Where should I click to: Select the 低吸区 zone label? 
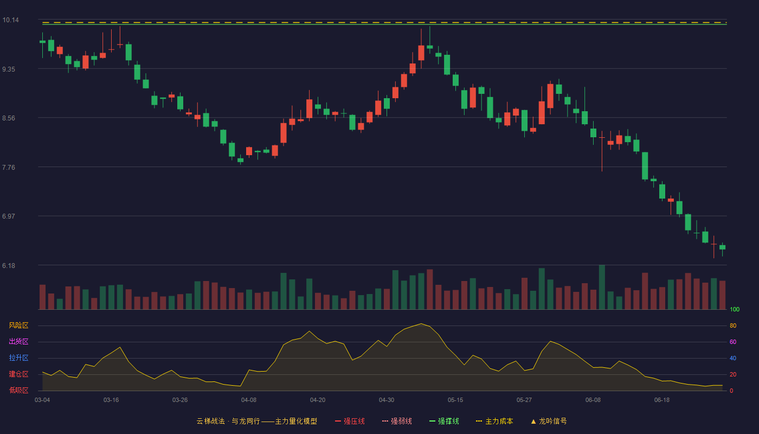[18, 390]
